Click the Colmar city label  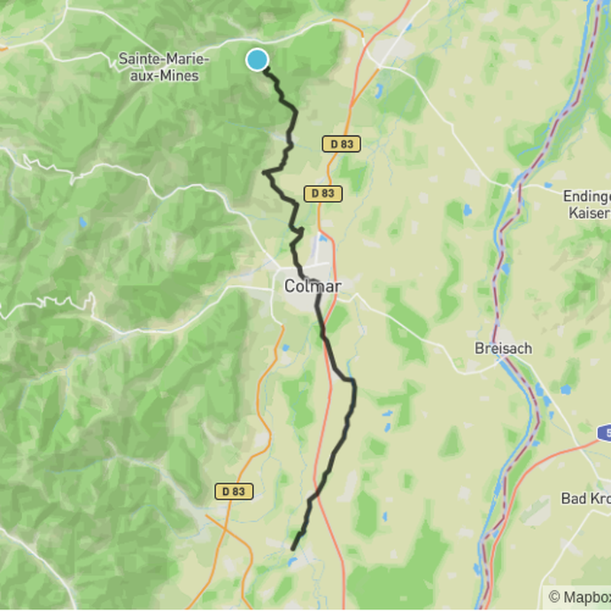point(313,286)
